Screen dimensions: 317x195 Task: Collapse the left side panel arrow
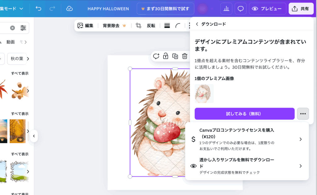[x=34, y=136]
